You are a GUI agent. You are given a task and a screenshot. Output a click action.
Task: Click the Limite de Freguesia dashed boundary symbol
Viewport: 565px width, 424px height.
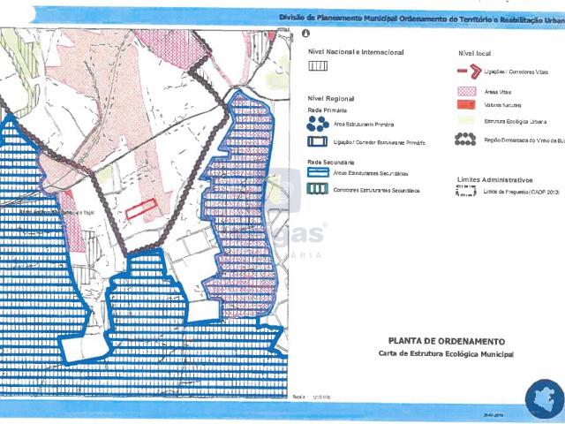[466, 191]
